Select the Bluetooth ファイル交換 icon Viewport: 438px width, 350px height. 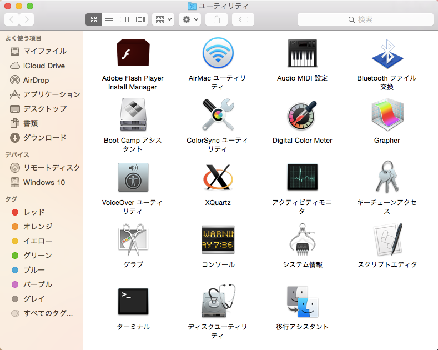coord(387,54)
